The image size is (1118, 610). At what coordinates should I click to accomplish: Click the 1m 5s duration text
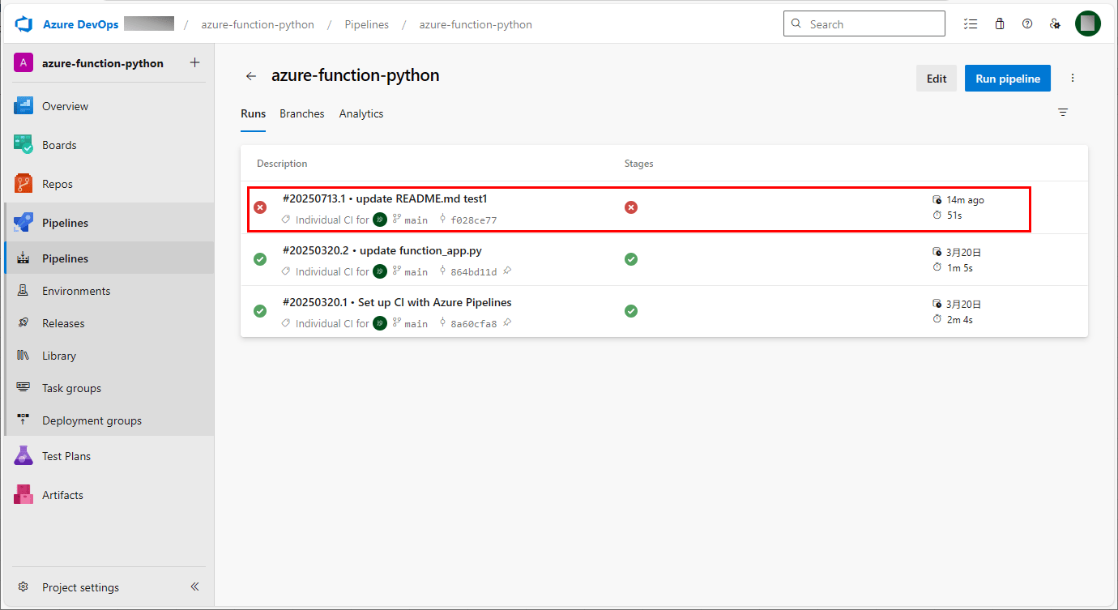[959, 267]
